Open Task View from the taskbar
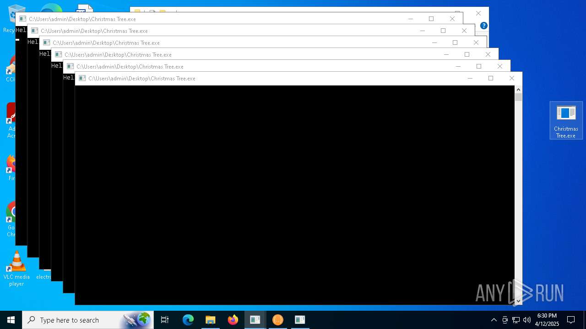 click(165, 320)
